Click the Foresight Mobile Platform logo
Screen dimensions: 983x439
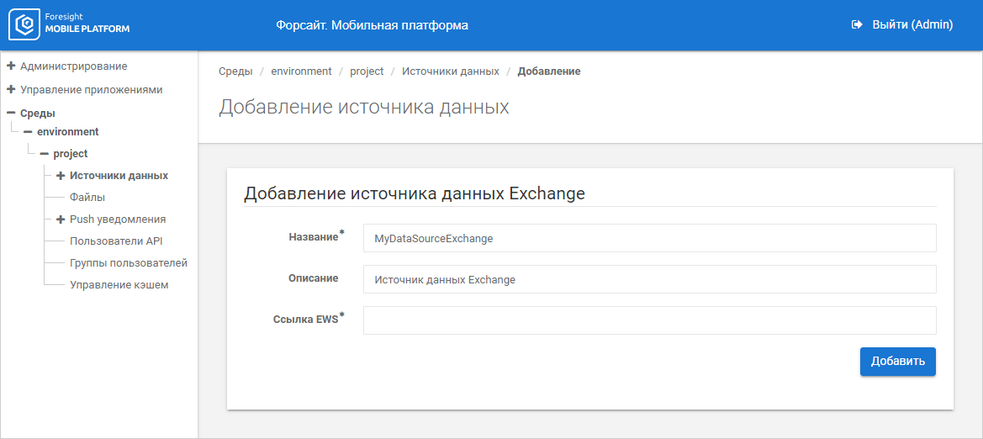pyautogui.click(x=70, y=25)
